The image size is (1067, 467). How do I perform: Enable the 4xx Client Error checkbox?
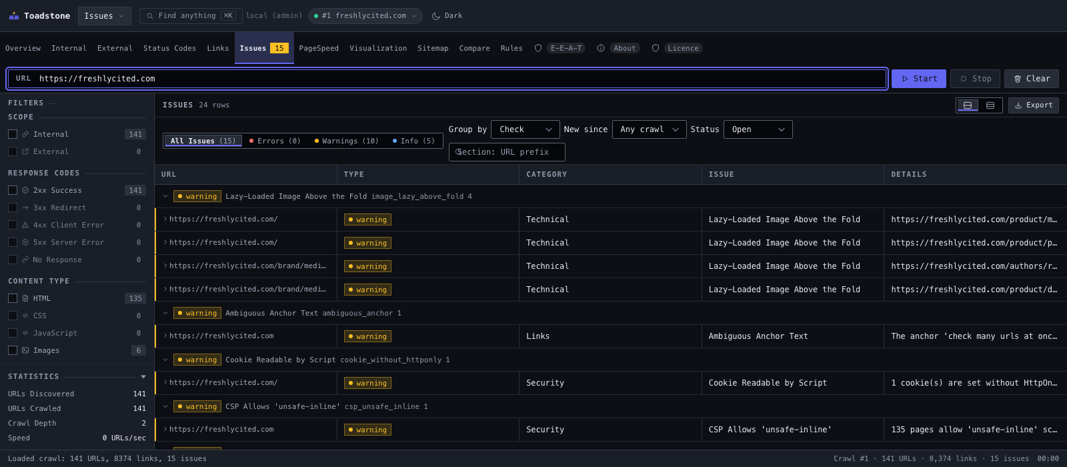tap(13, 225)
